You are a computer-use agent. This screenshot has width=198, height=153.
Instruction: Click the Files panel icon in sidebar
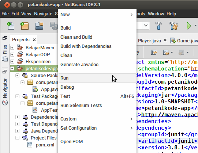pyautogui.click(x=5, y=59)
